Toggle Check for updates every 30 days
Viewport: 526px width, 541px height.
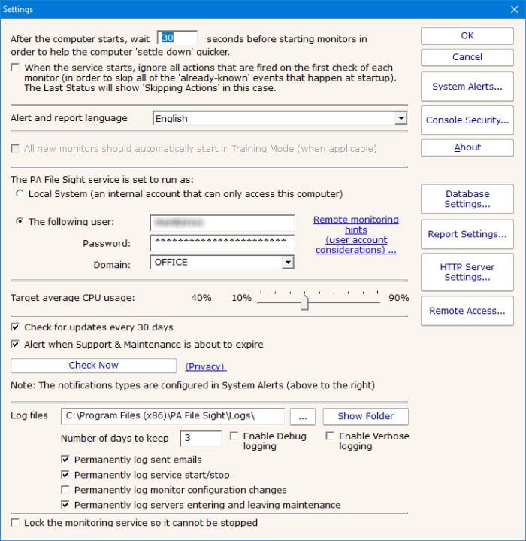coord(17,327)
